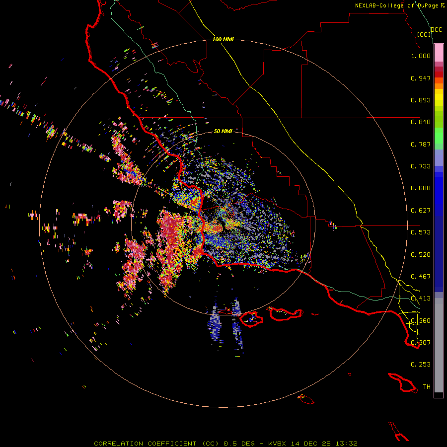Click the 0.893 scale value

pyautogui.click(x=421, y=100)
